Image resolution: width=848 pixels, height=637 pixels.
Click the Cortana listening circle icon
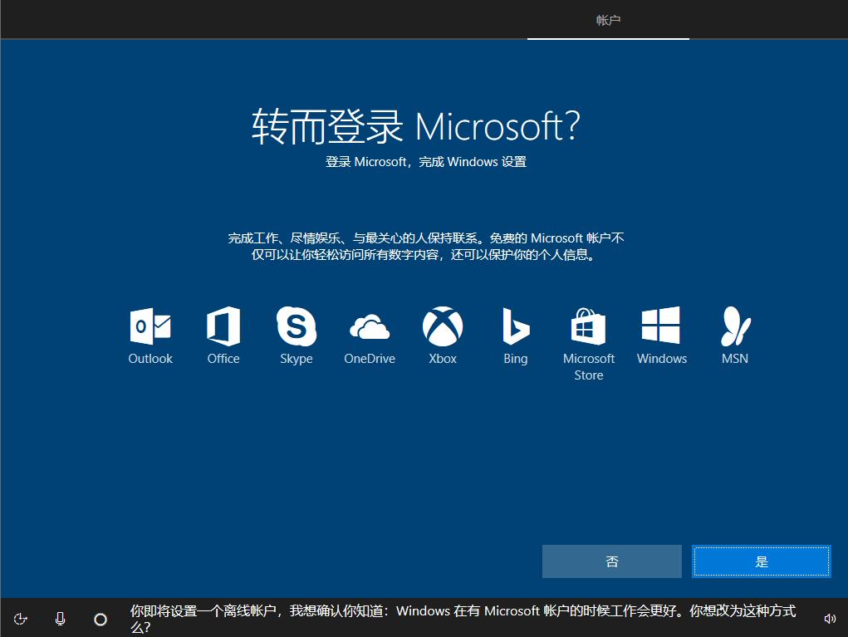[100, 619]
